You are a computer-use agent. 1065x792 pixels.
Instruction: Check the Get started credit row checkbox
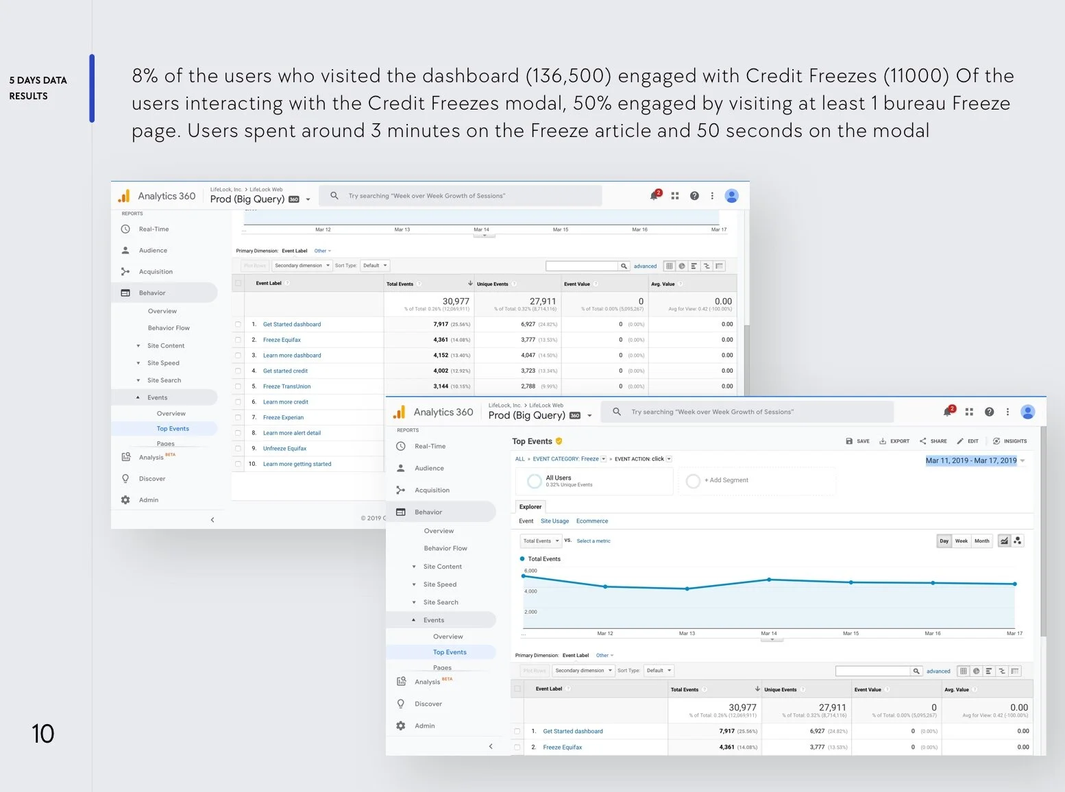(238, 371)
